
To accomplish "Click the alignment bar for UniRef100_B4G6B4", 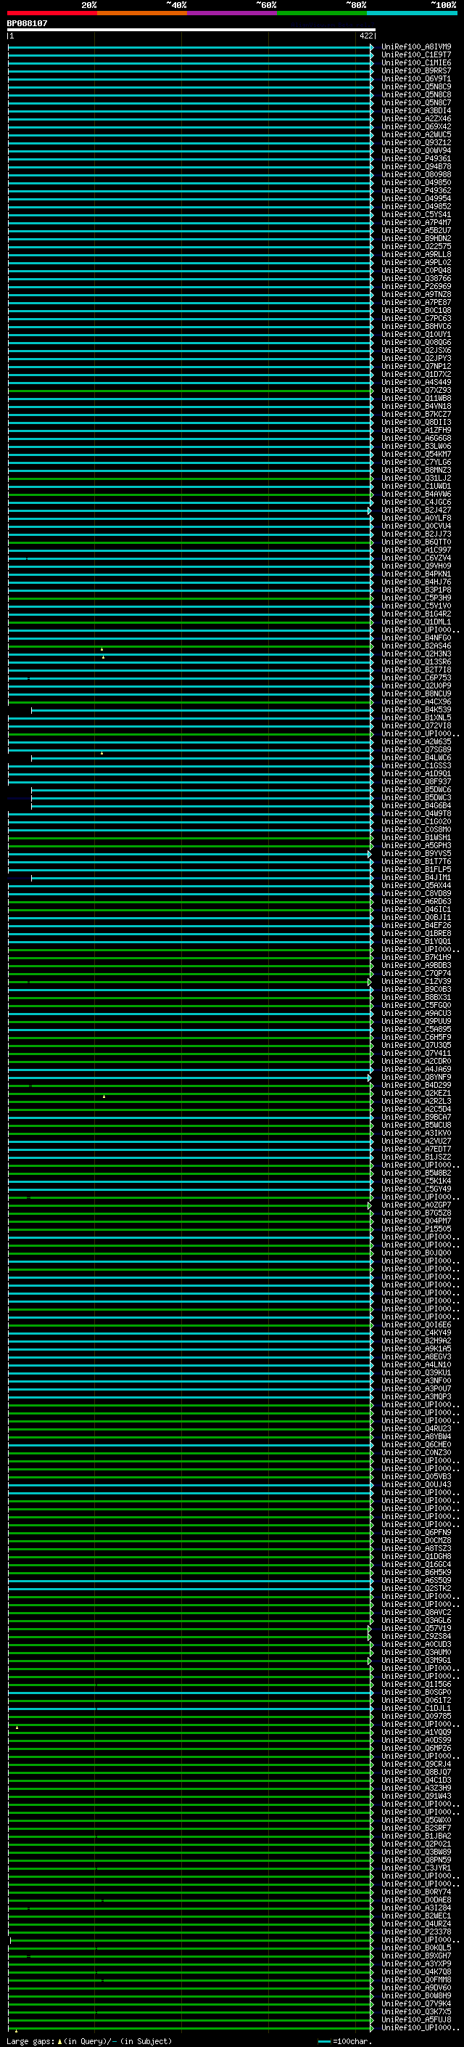I will click(202, 806).
